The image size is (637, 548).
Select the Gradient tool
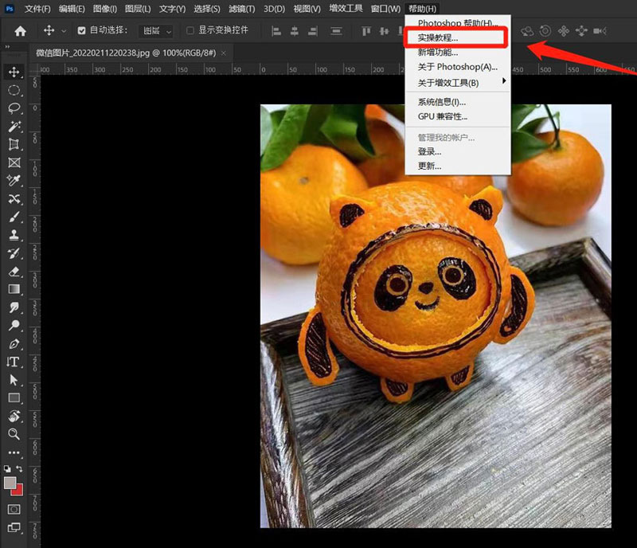[x=14, y=289]
